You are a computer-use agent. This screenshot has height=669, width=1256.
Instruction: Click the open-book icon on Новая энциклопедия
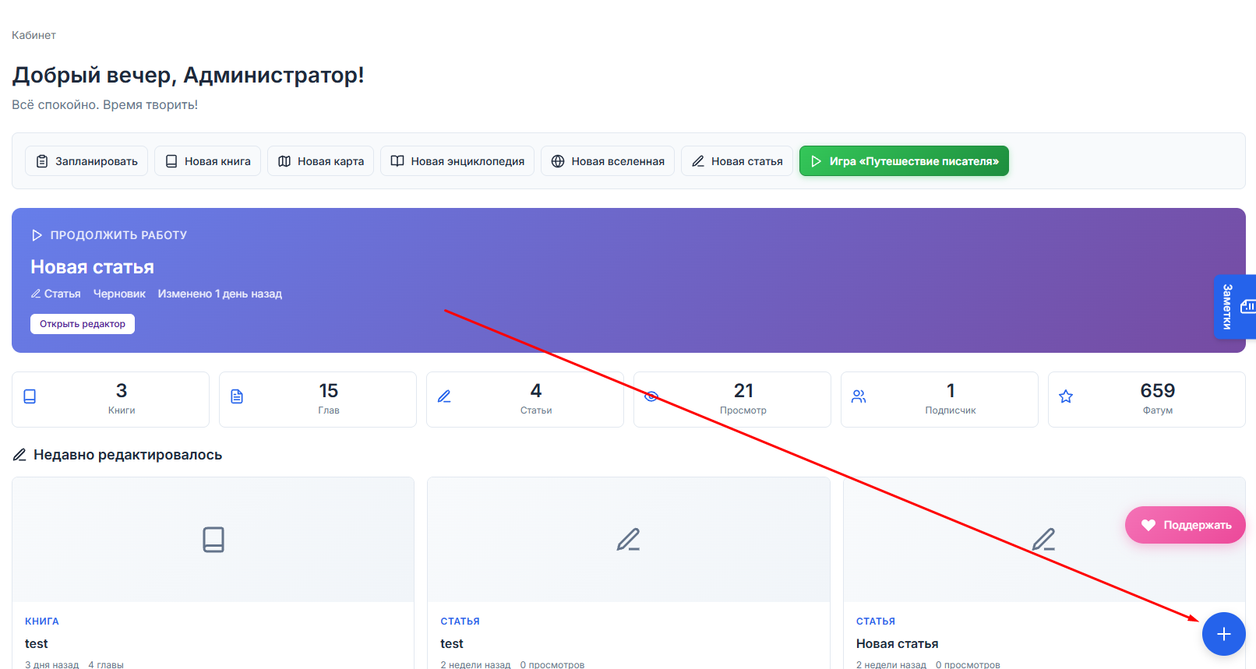397,161
